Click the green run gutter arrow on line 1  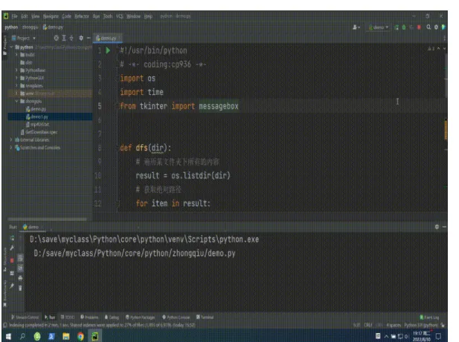pos(108,50)
